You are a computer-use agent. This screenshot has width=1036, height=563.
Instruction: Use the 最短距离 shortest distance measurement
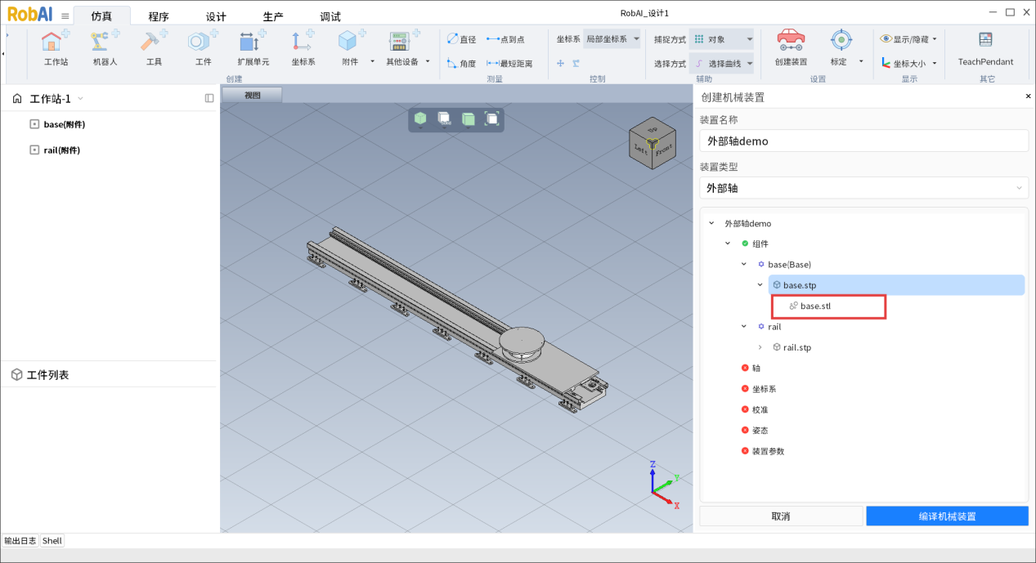point(509,64)
